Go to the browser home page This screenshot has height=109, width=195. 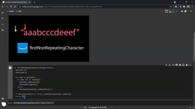(15, 7)
